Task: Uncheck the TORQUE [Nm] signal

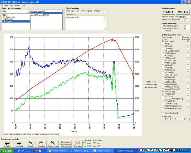Action: 163,94
